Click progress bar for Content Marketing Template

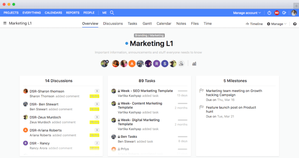tap(182, 103)
